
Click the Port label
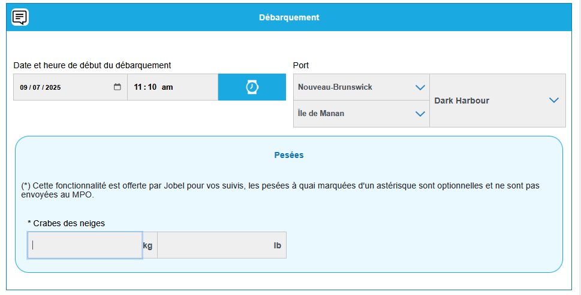coord(301,65)
